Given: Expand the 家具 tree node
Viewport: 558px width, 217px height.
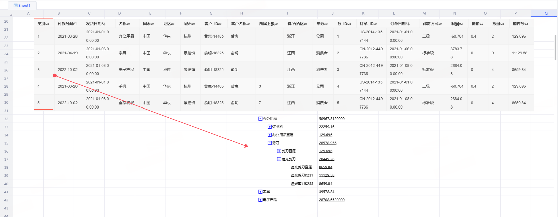Looking at the screenshot, I should (x=260, y=192).
